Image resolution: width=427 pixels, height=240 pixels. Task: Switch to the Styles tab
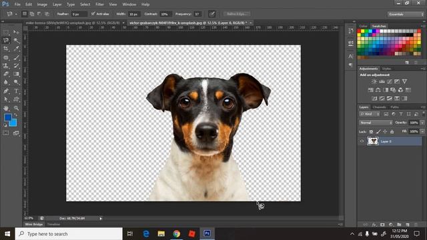[386, 69]
